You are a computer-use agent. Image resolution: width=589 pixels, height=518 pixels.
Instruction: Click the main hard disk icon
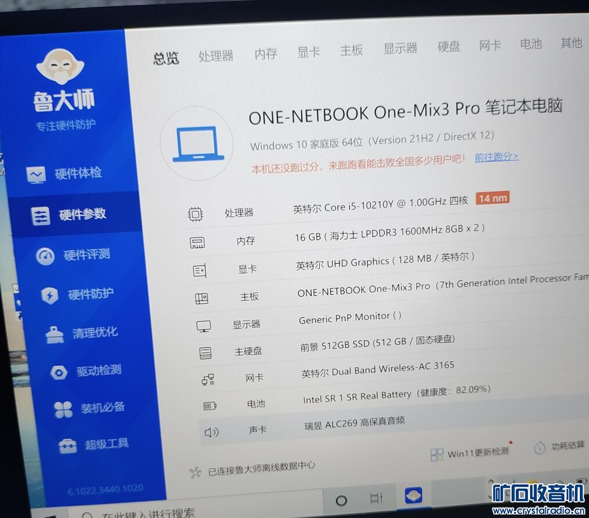(x=205, y=353)
